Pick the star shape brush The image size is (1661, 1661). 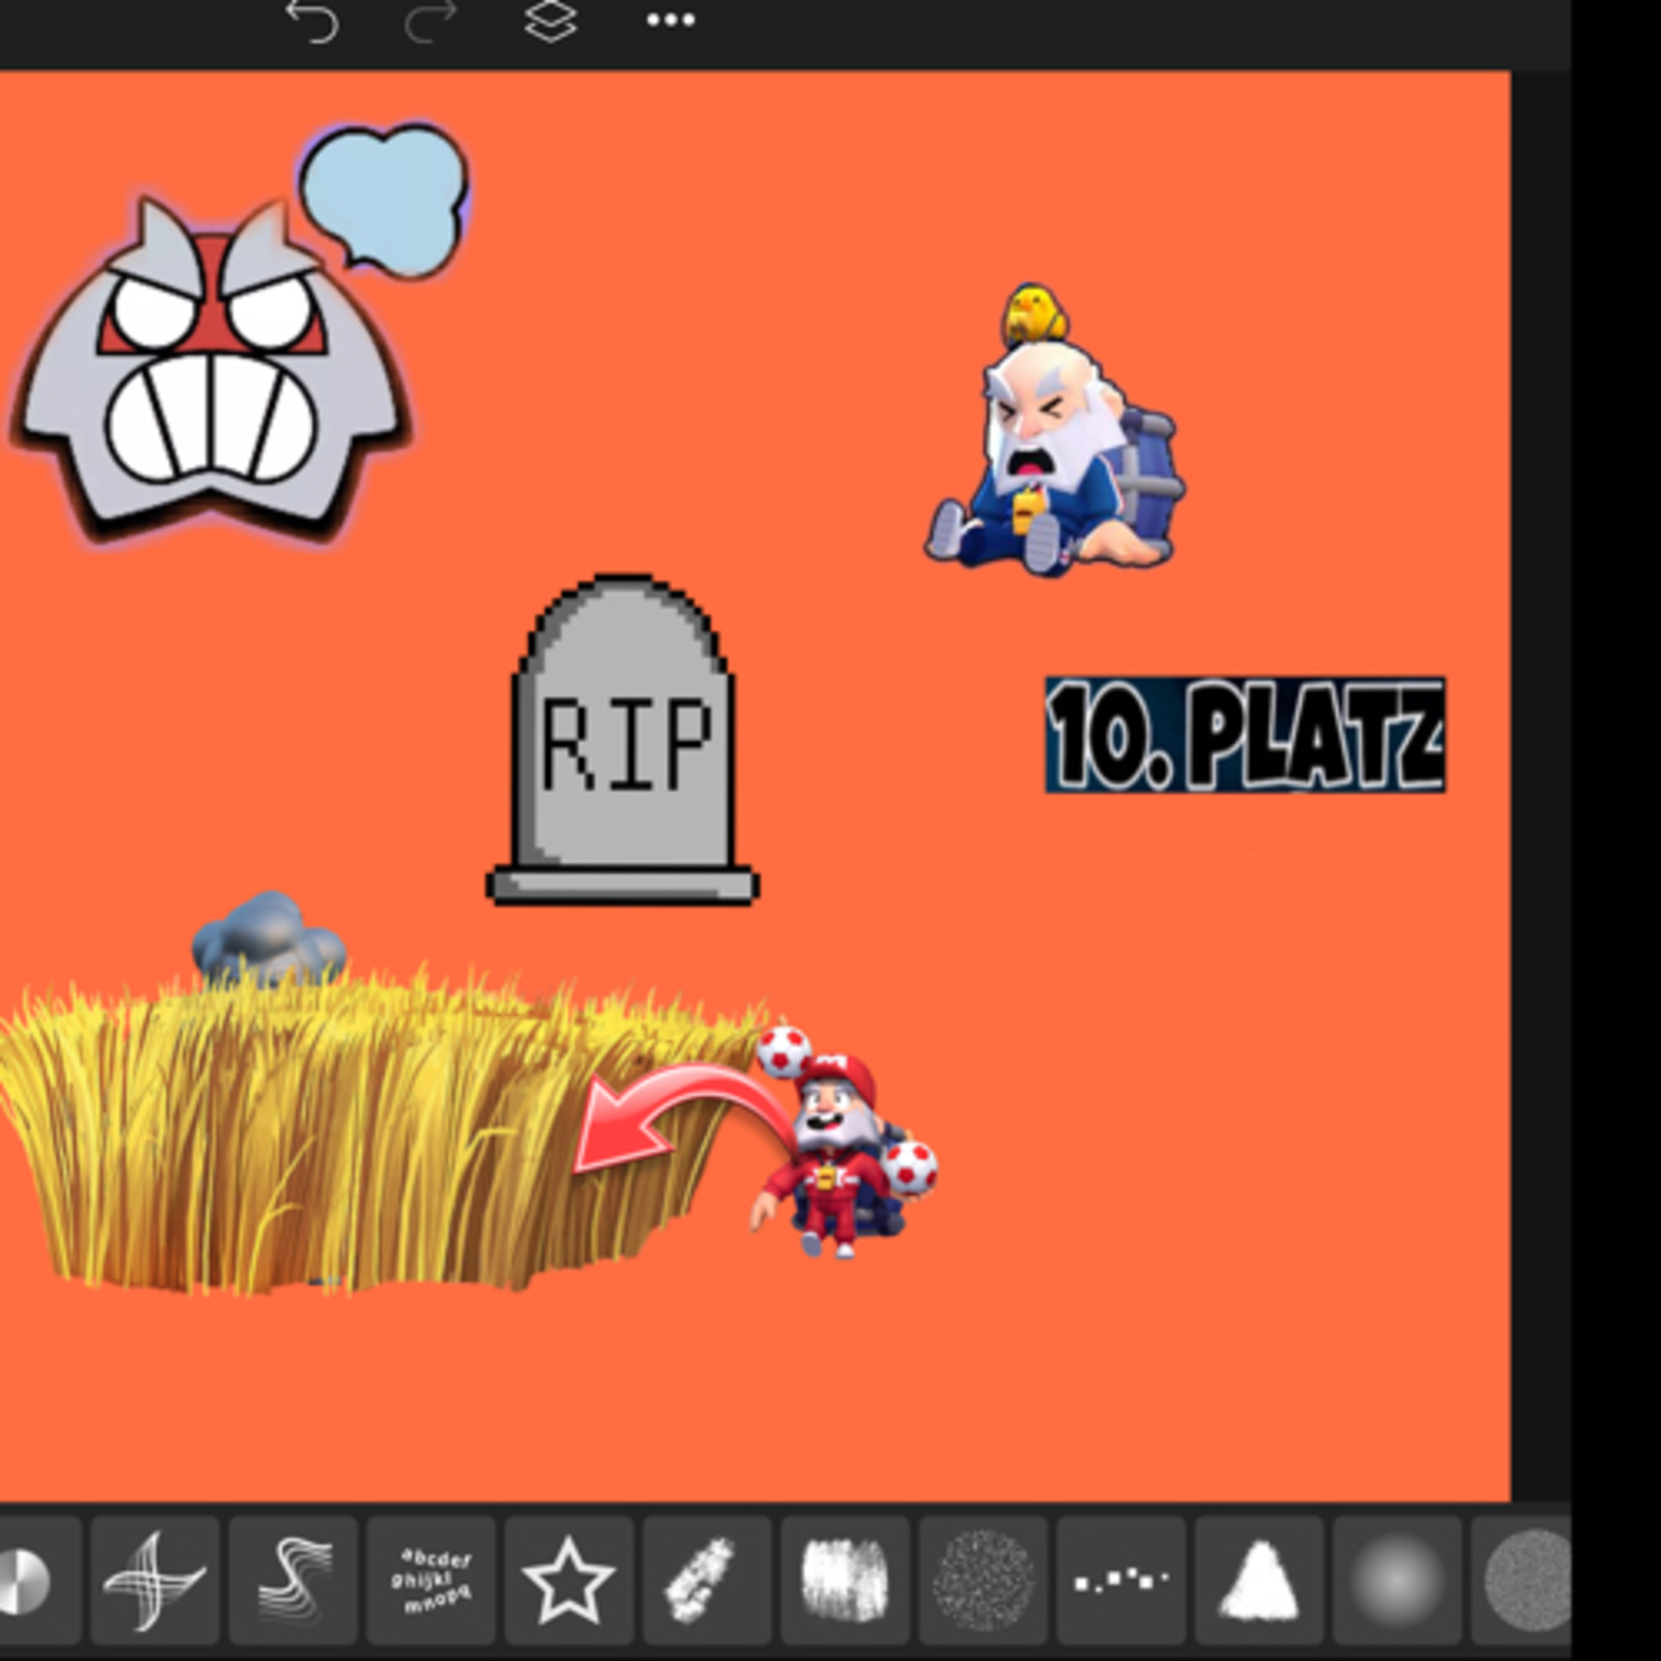click(569, 1580)
